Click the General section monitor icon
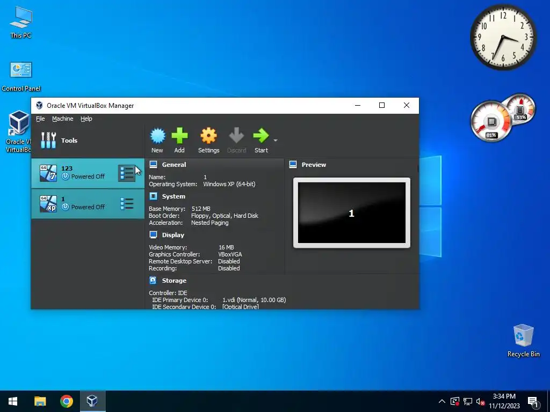The width and height of the screenshot is (550, 412). coord(153,164)
